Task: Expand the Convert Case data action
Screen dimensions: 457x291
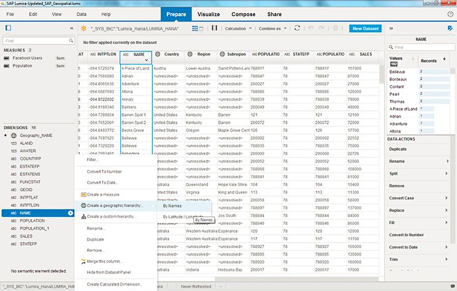Action: point(447,198)
